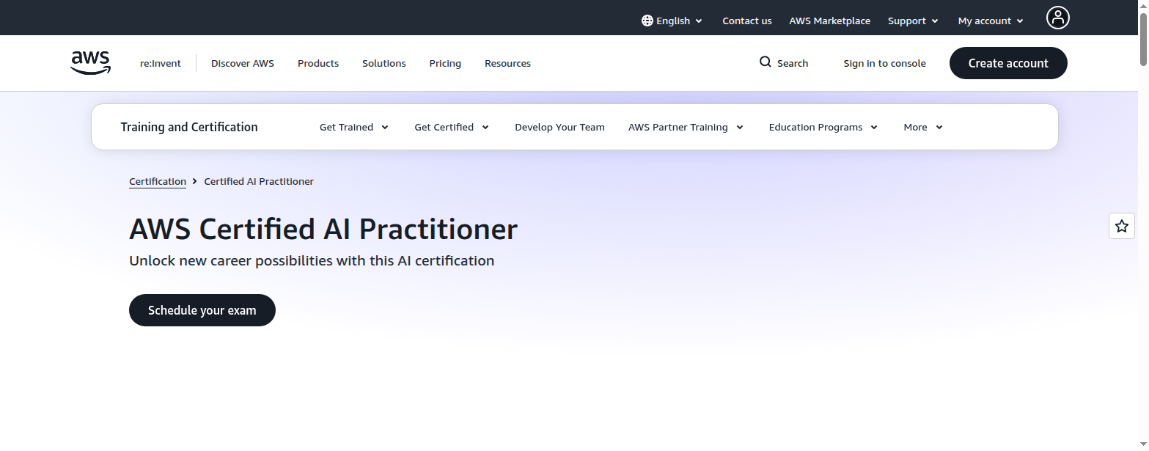Expand Education Programs dropdown
The height and width of the screenshot is (451, 1149).
[823, 127]
